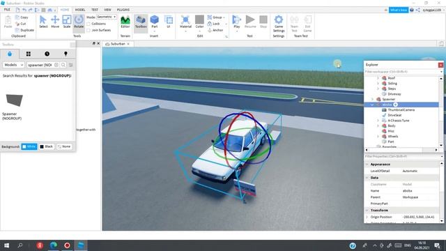Screen dimensions: 446x251
Task: Select the Suburban document tab
Action: tap(118, 44)
